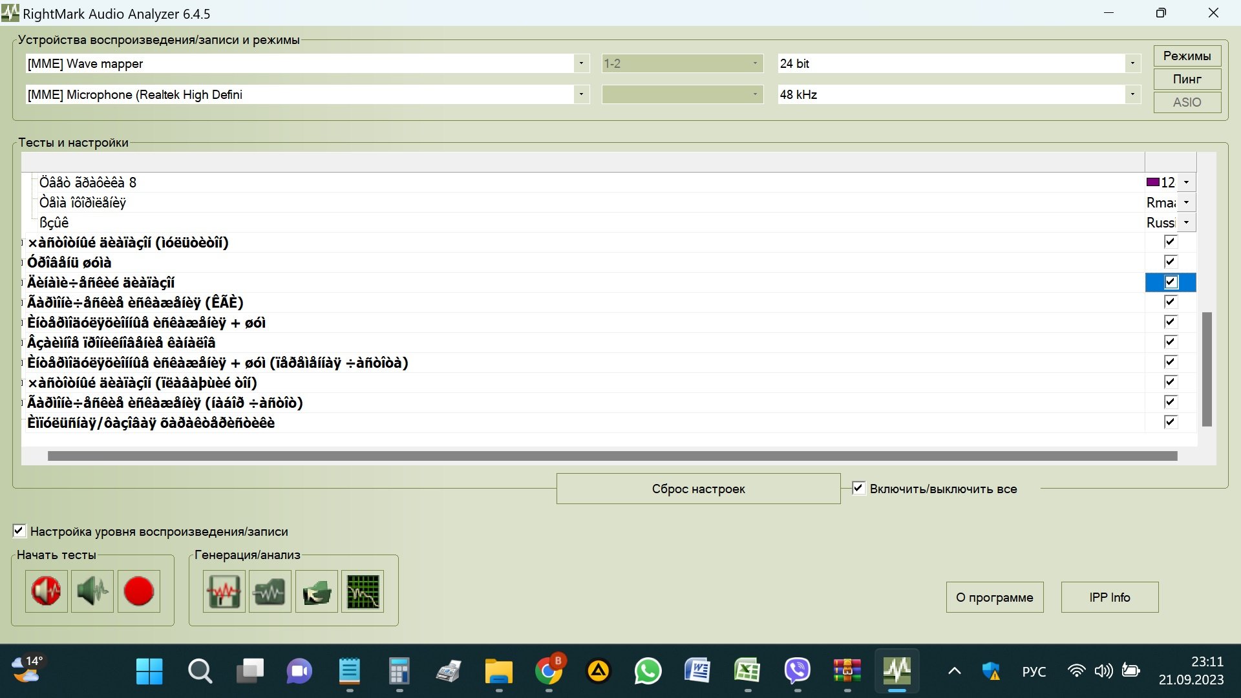The width and height of the screenshot is (1241, 698).
Task: Open the 'О программе' about button
Action: (x=994, y=597)
